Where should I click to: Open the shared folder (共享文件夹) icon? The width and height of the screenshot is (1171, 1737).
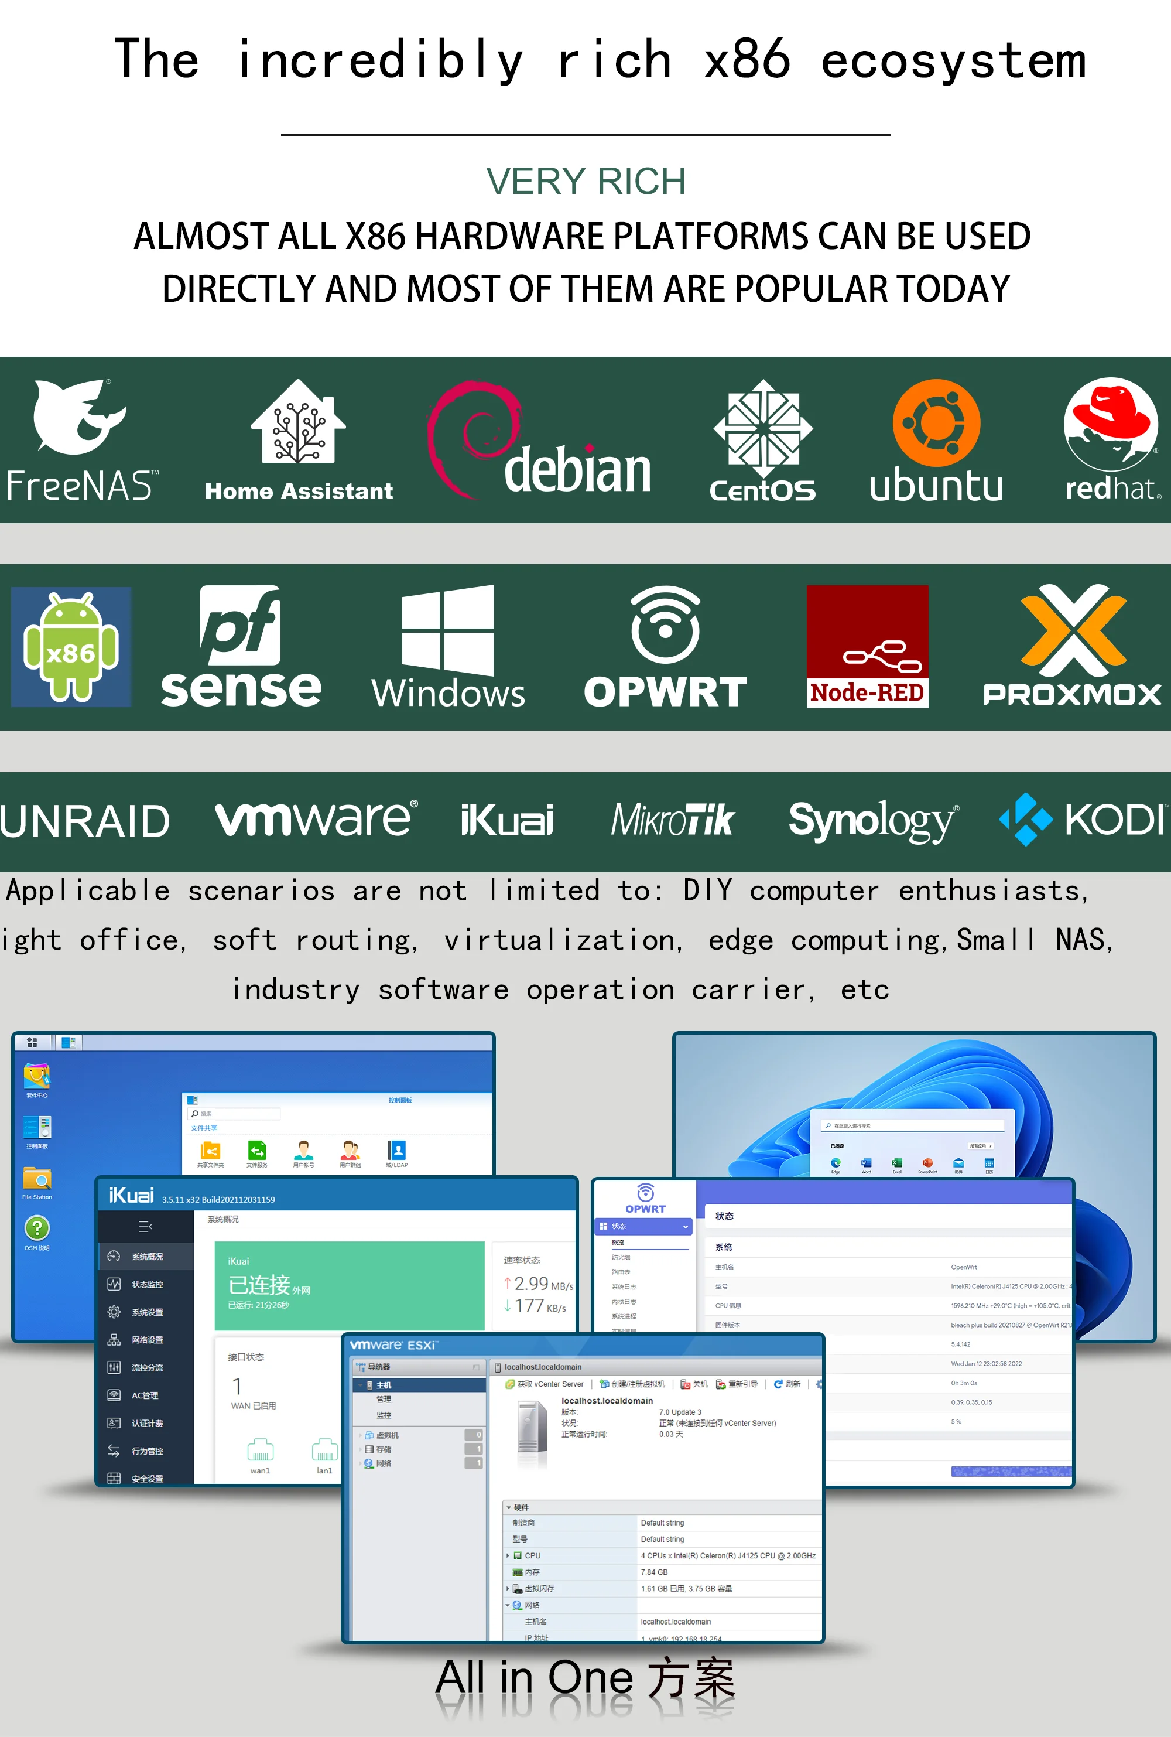(x=211, y=1151)
